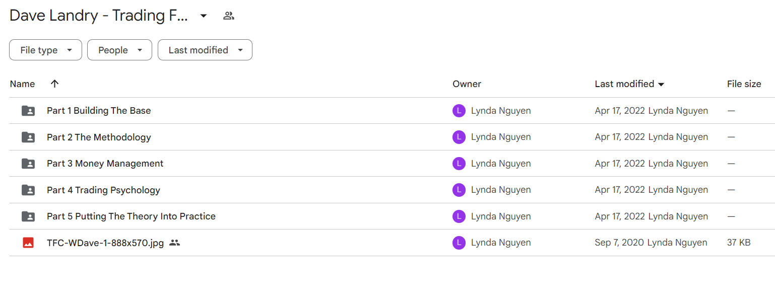Click the folder title Dave Landry - Trading F...
Viewport: 775px width, 305px height.
click(99, 16)
